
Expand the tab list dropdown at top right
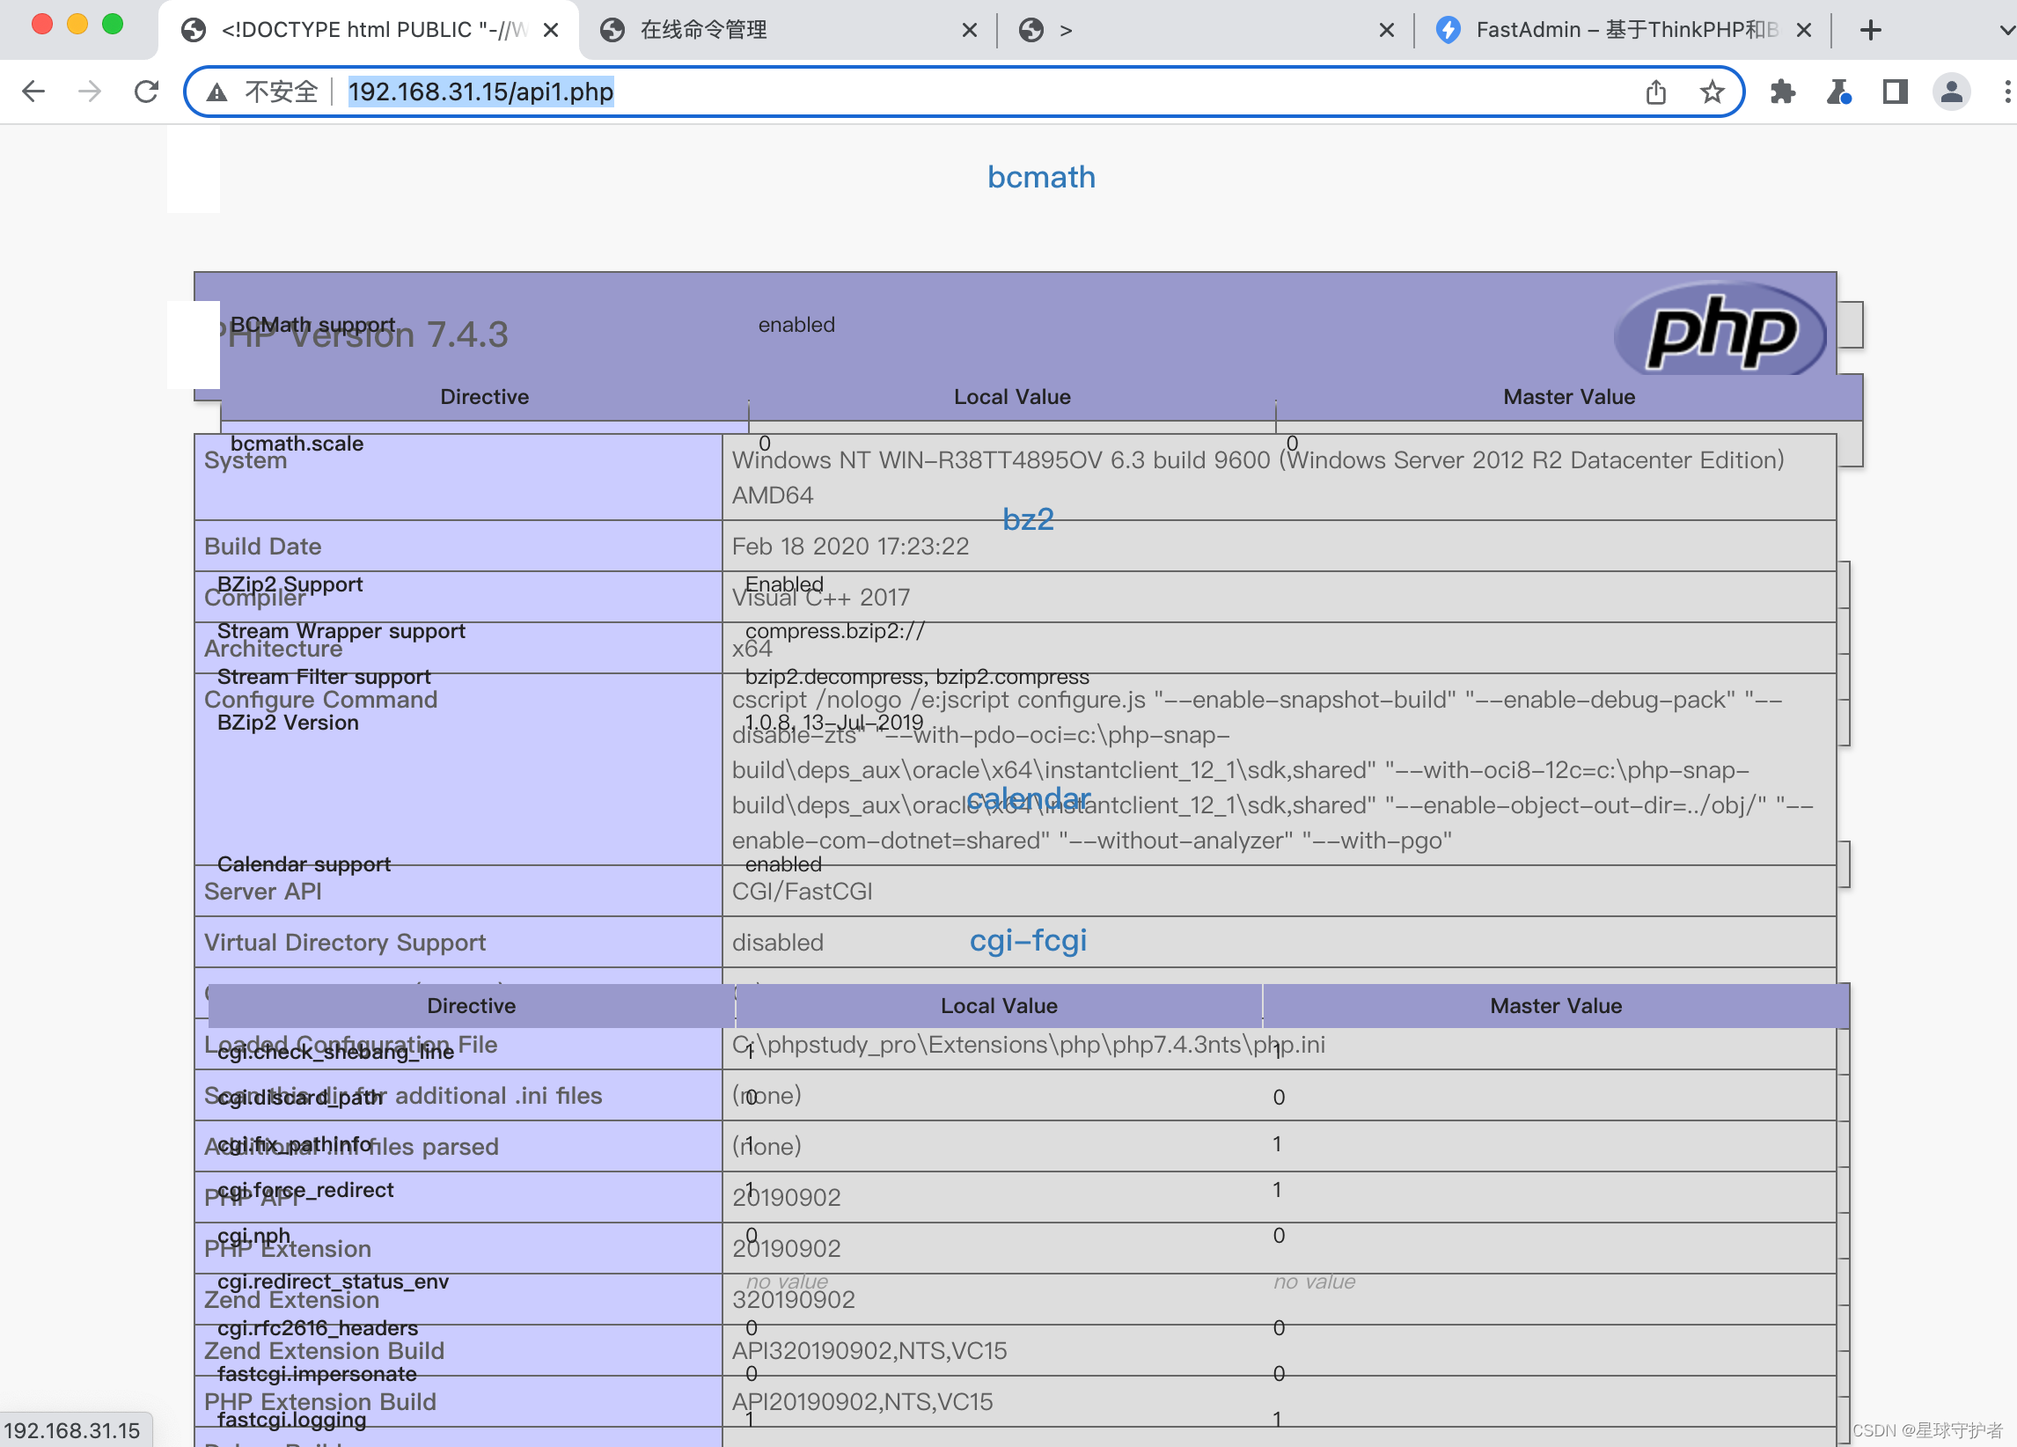point(2003,29)
